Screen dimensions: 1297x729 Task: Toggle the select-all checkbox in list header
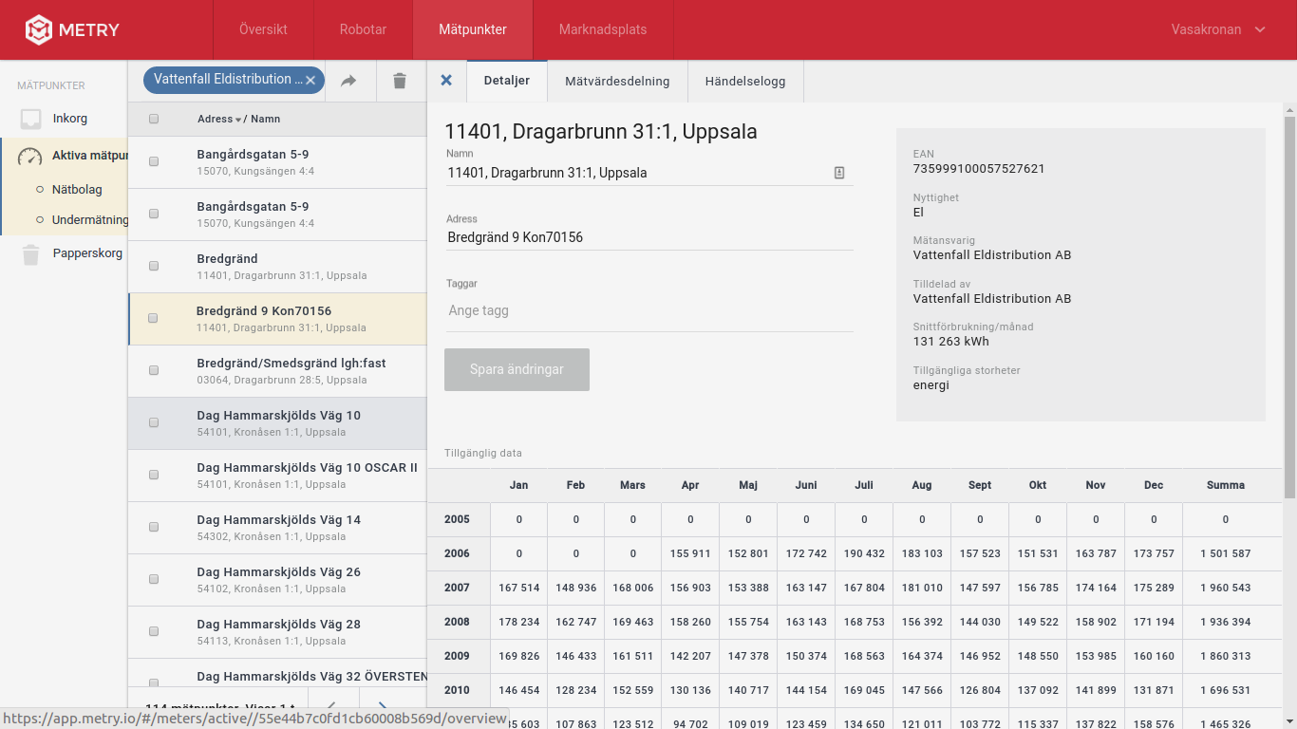point(154,119)
